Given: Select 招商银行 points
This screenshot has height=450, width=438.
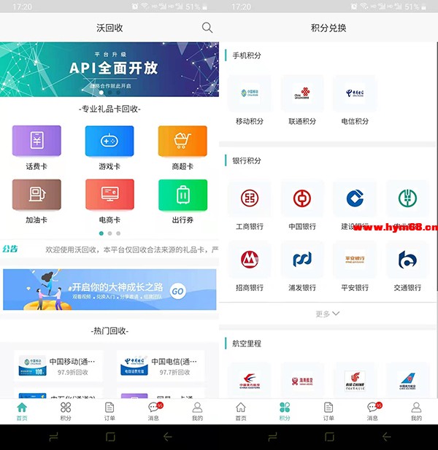Looking at the screenshot, I should 250,267.
